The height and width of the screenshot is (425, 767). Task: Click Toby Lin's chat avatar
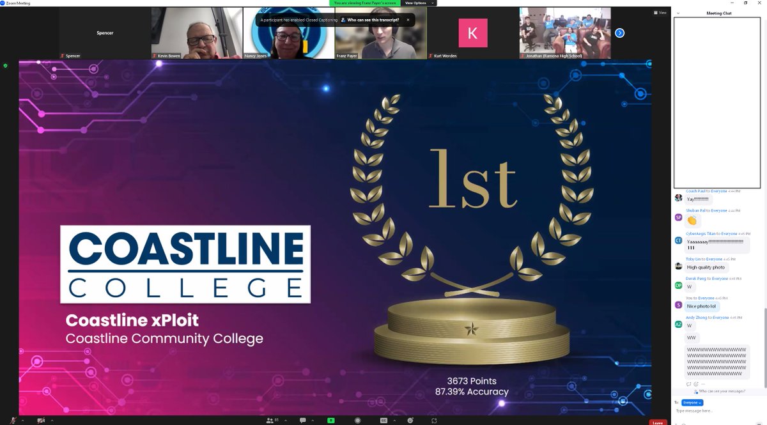click(x=678, y=266)
